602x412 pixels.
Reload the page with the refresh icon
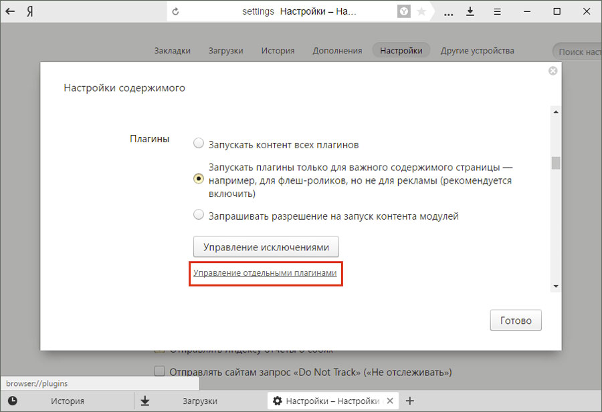(175, 11)
